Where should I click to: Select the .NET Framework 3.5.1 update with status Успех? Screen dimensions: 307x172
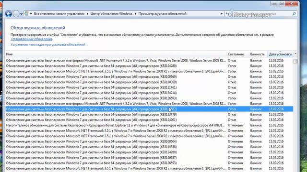pyautogui.click(x=149, y=71)
